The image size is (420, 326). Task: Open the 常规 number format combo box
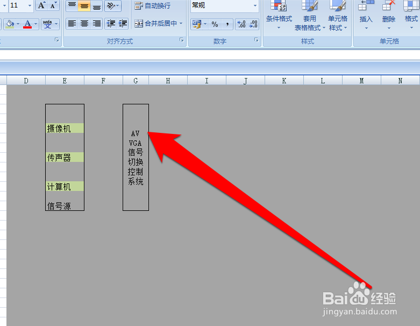click(x=224, y=5)
